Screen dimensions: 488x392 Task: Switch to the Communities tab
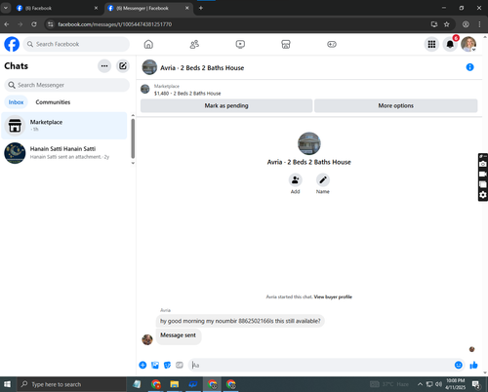(53, 102)
